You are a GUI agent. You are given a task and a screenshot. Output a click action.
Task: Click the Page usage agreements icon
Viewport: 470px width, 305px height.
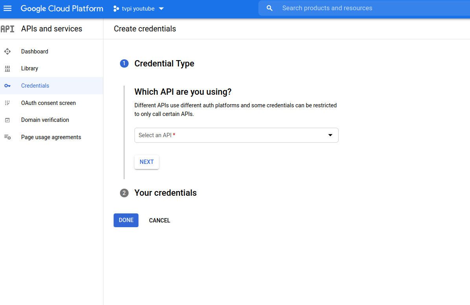coord(7,137)
